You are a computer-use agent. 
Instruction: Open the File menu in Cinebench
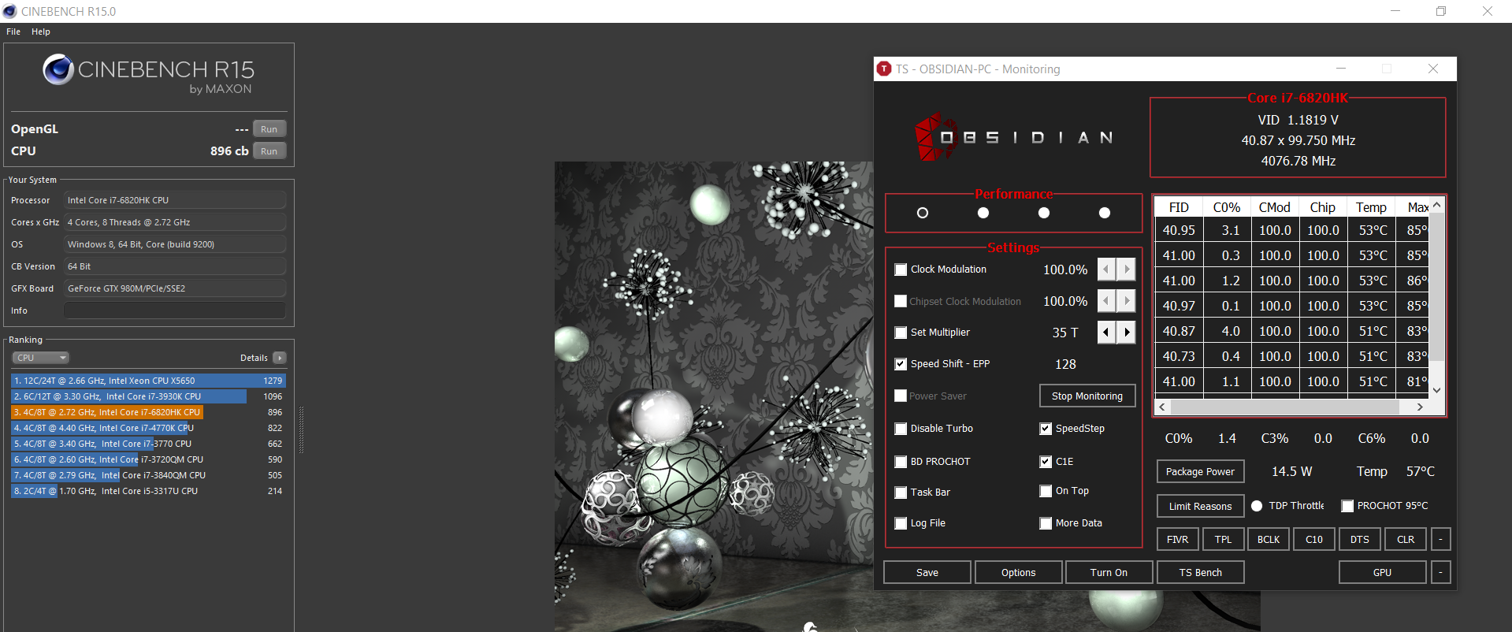pyautogui.click(x=13, y=32)
